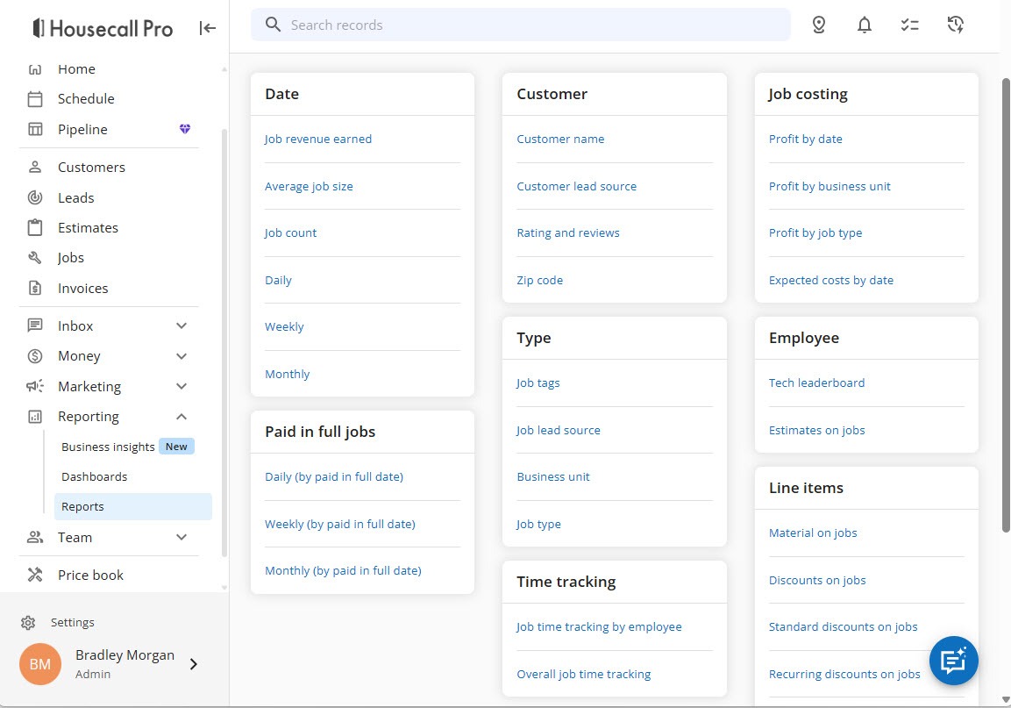
Task: Click the Invoices document icon
Action: pos(35,288)
